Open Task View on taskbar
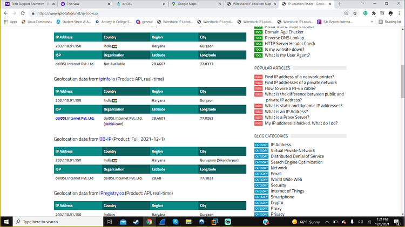This screenshot has width=405, height=227. coord(110,222)
